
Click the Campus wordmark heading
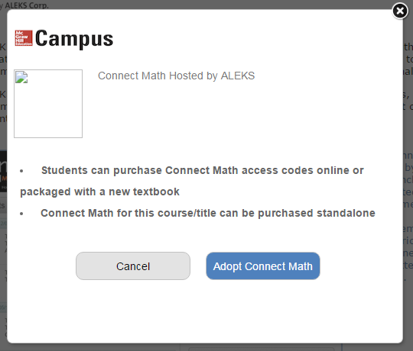[74, 39]
